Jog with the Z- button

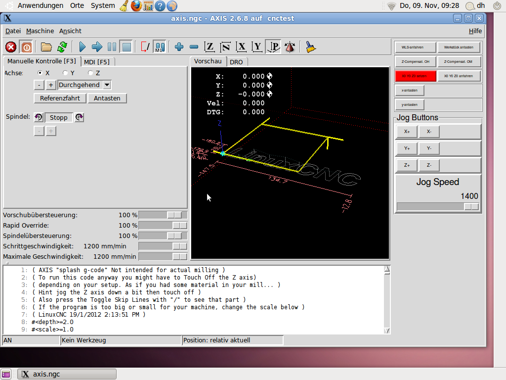point(429,165)
